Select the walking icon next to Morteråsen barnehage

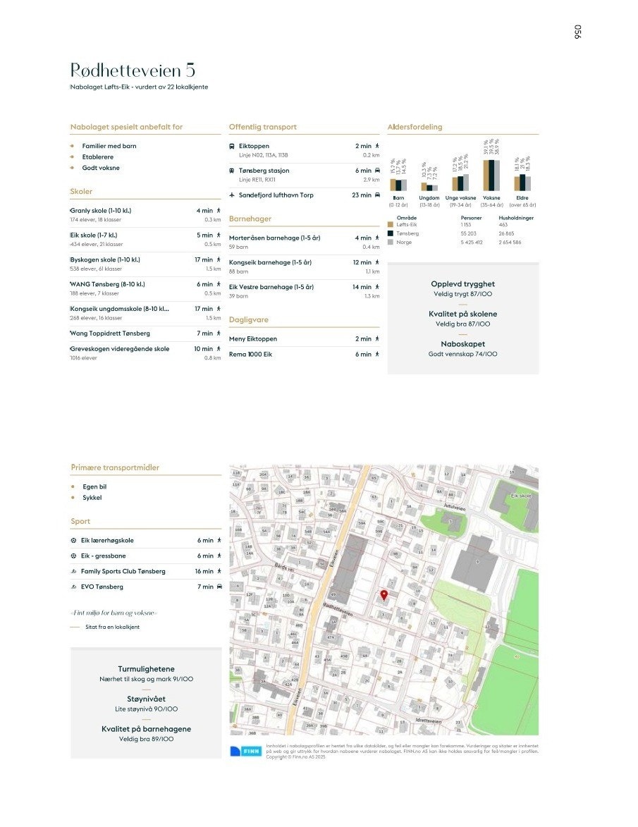pos(376,238)
